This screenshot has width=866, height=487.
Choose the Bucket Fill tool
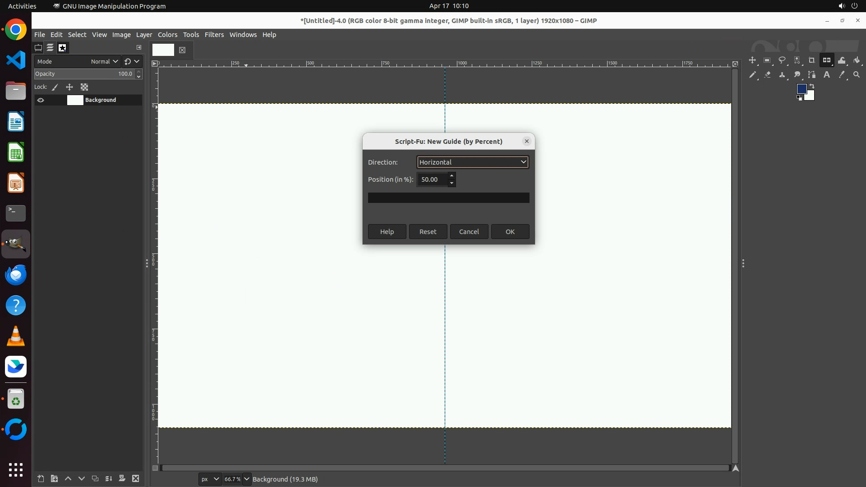[x=857, y=60]
